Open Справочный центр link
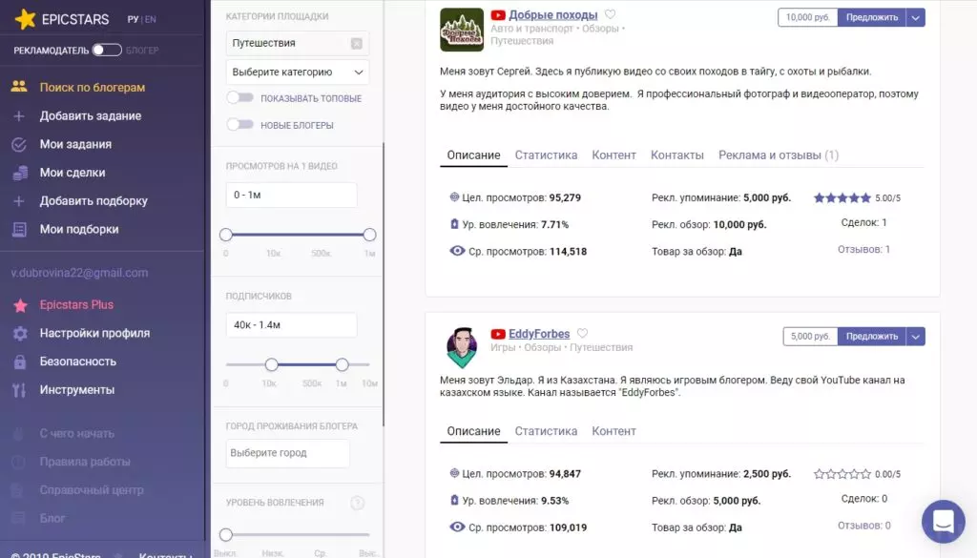Image resolution: width=977 pixels, height=558 pixels. pos(92,490)
